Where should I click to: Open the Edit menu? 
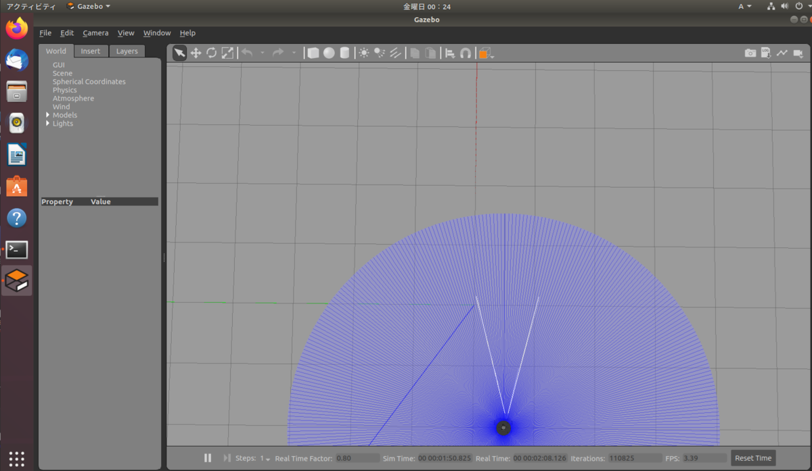tap(67, 32)
